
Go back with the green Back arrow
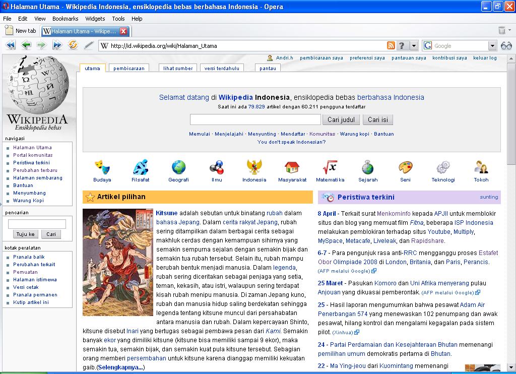click(26, 45)
